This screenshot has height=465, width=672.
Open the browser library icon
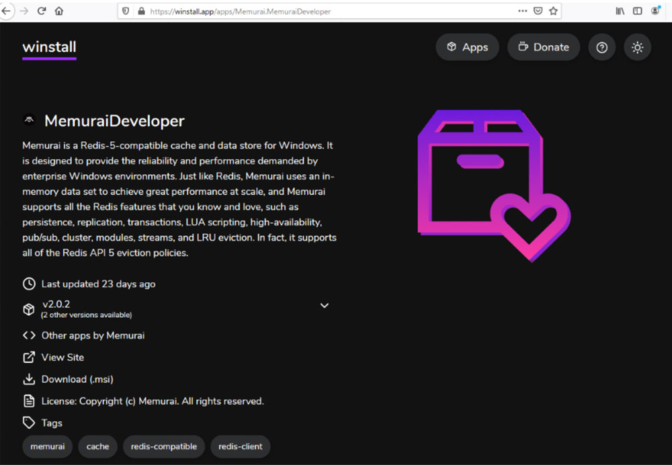click(x=620, y=11)
